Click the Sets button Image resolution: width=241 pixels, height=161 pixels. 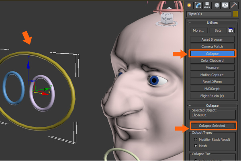click(218, 31)
